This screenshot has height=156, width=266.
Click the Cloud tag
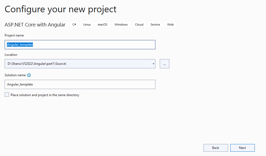(x=139, y=25)
